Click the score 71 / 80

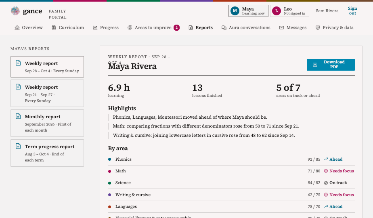coord(314,171)
